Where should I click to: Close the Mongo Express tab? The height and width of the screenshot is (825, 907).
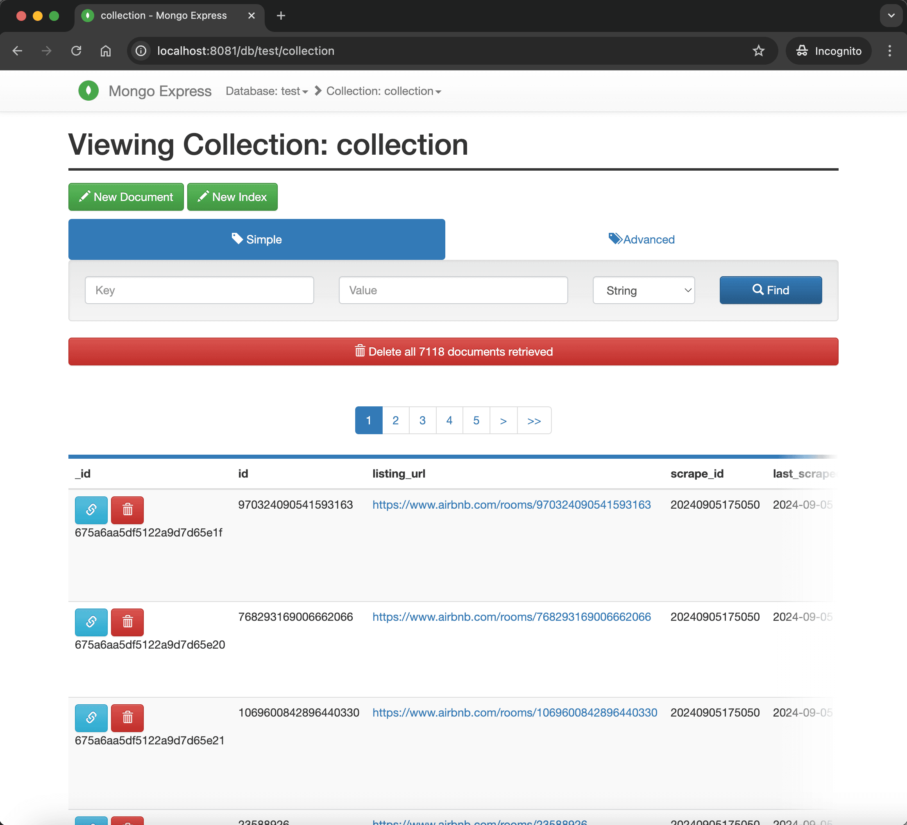click(x=252, y=16)
